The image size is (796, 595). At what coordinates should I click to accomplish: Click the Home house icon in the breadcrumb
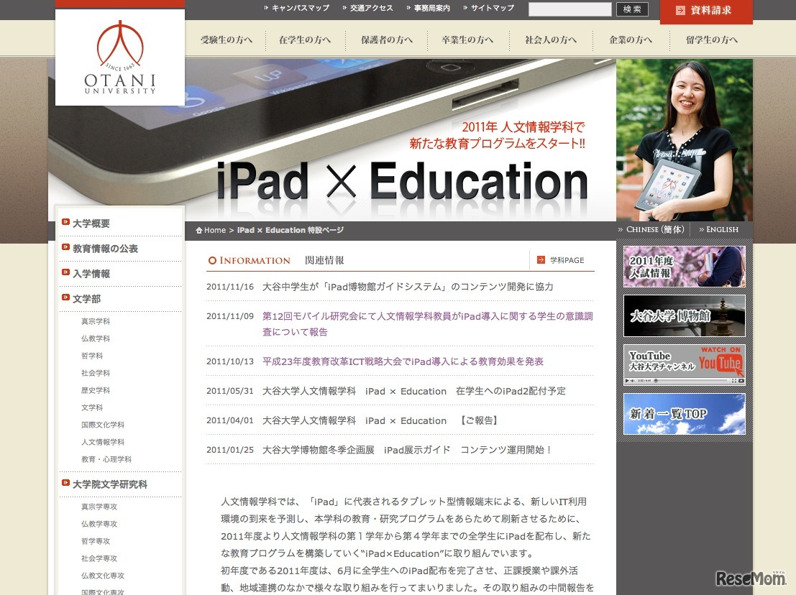pos(199,230)
